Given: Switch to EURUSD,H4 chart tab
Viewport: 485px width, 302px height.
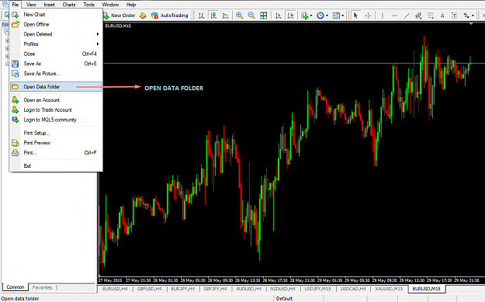Looking at the screenshot, I should point(115,289).
